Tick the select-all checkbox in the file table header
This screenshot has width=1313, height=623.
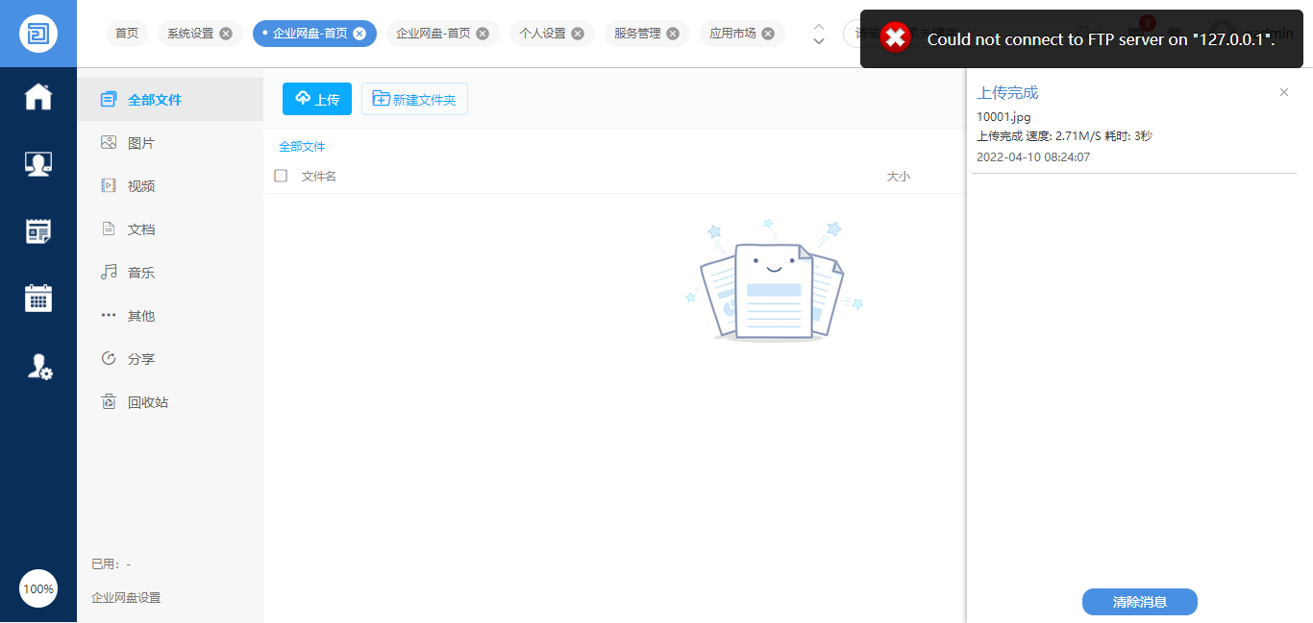coord(281,176)
